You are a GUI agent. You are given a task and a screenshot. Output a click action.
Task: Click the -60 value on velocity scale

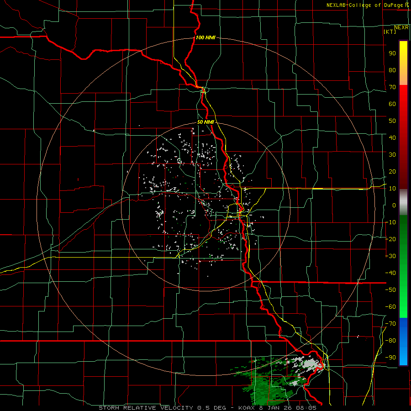coord(390,307)
